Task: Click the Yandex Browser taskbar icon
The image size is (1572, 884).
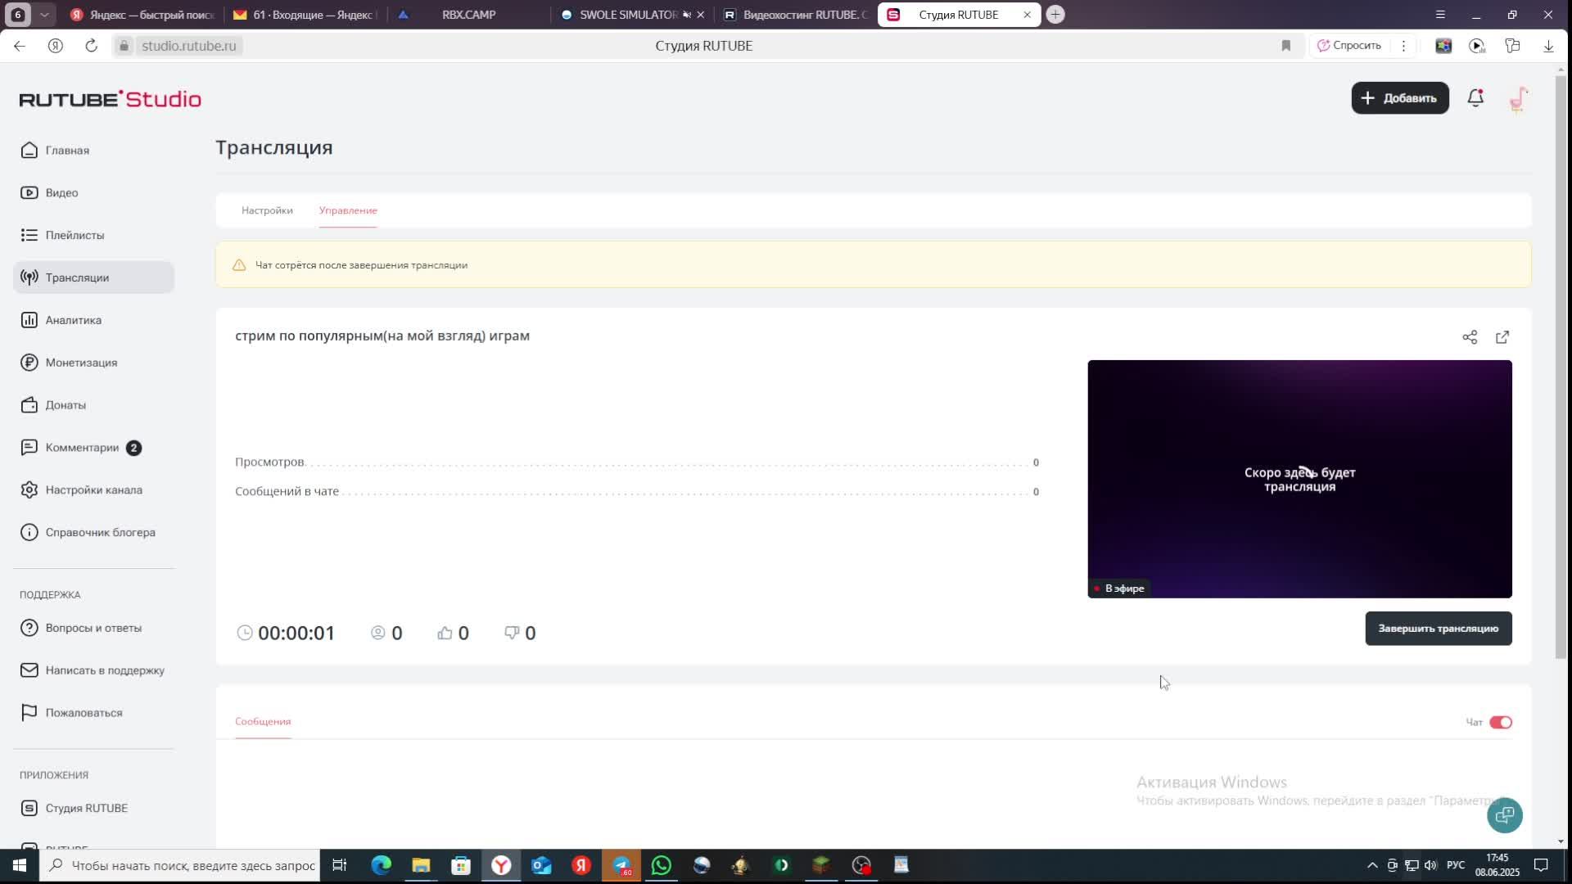Action: point(501,865)
